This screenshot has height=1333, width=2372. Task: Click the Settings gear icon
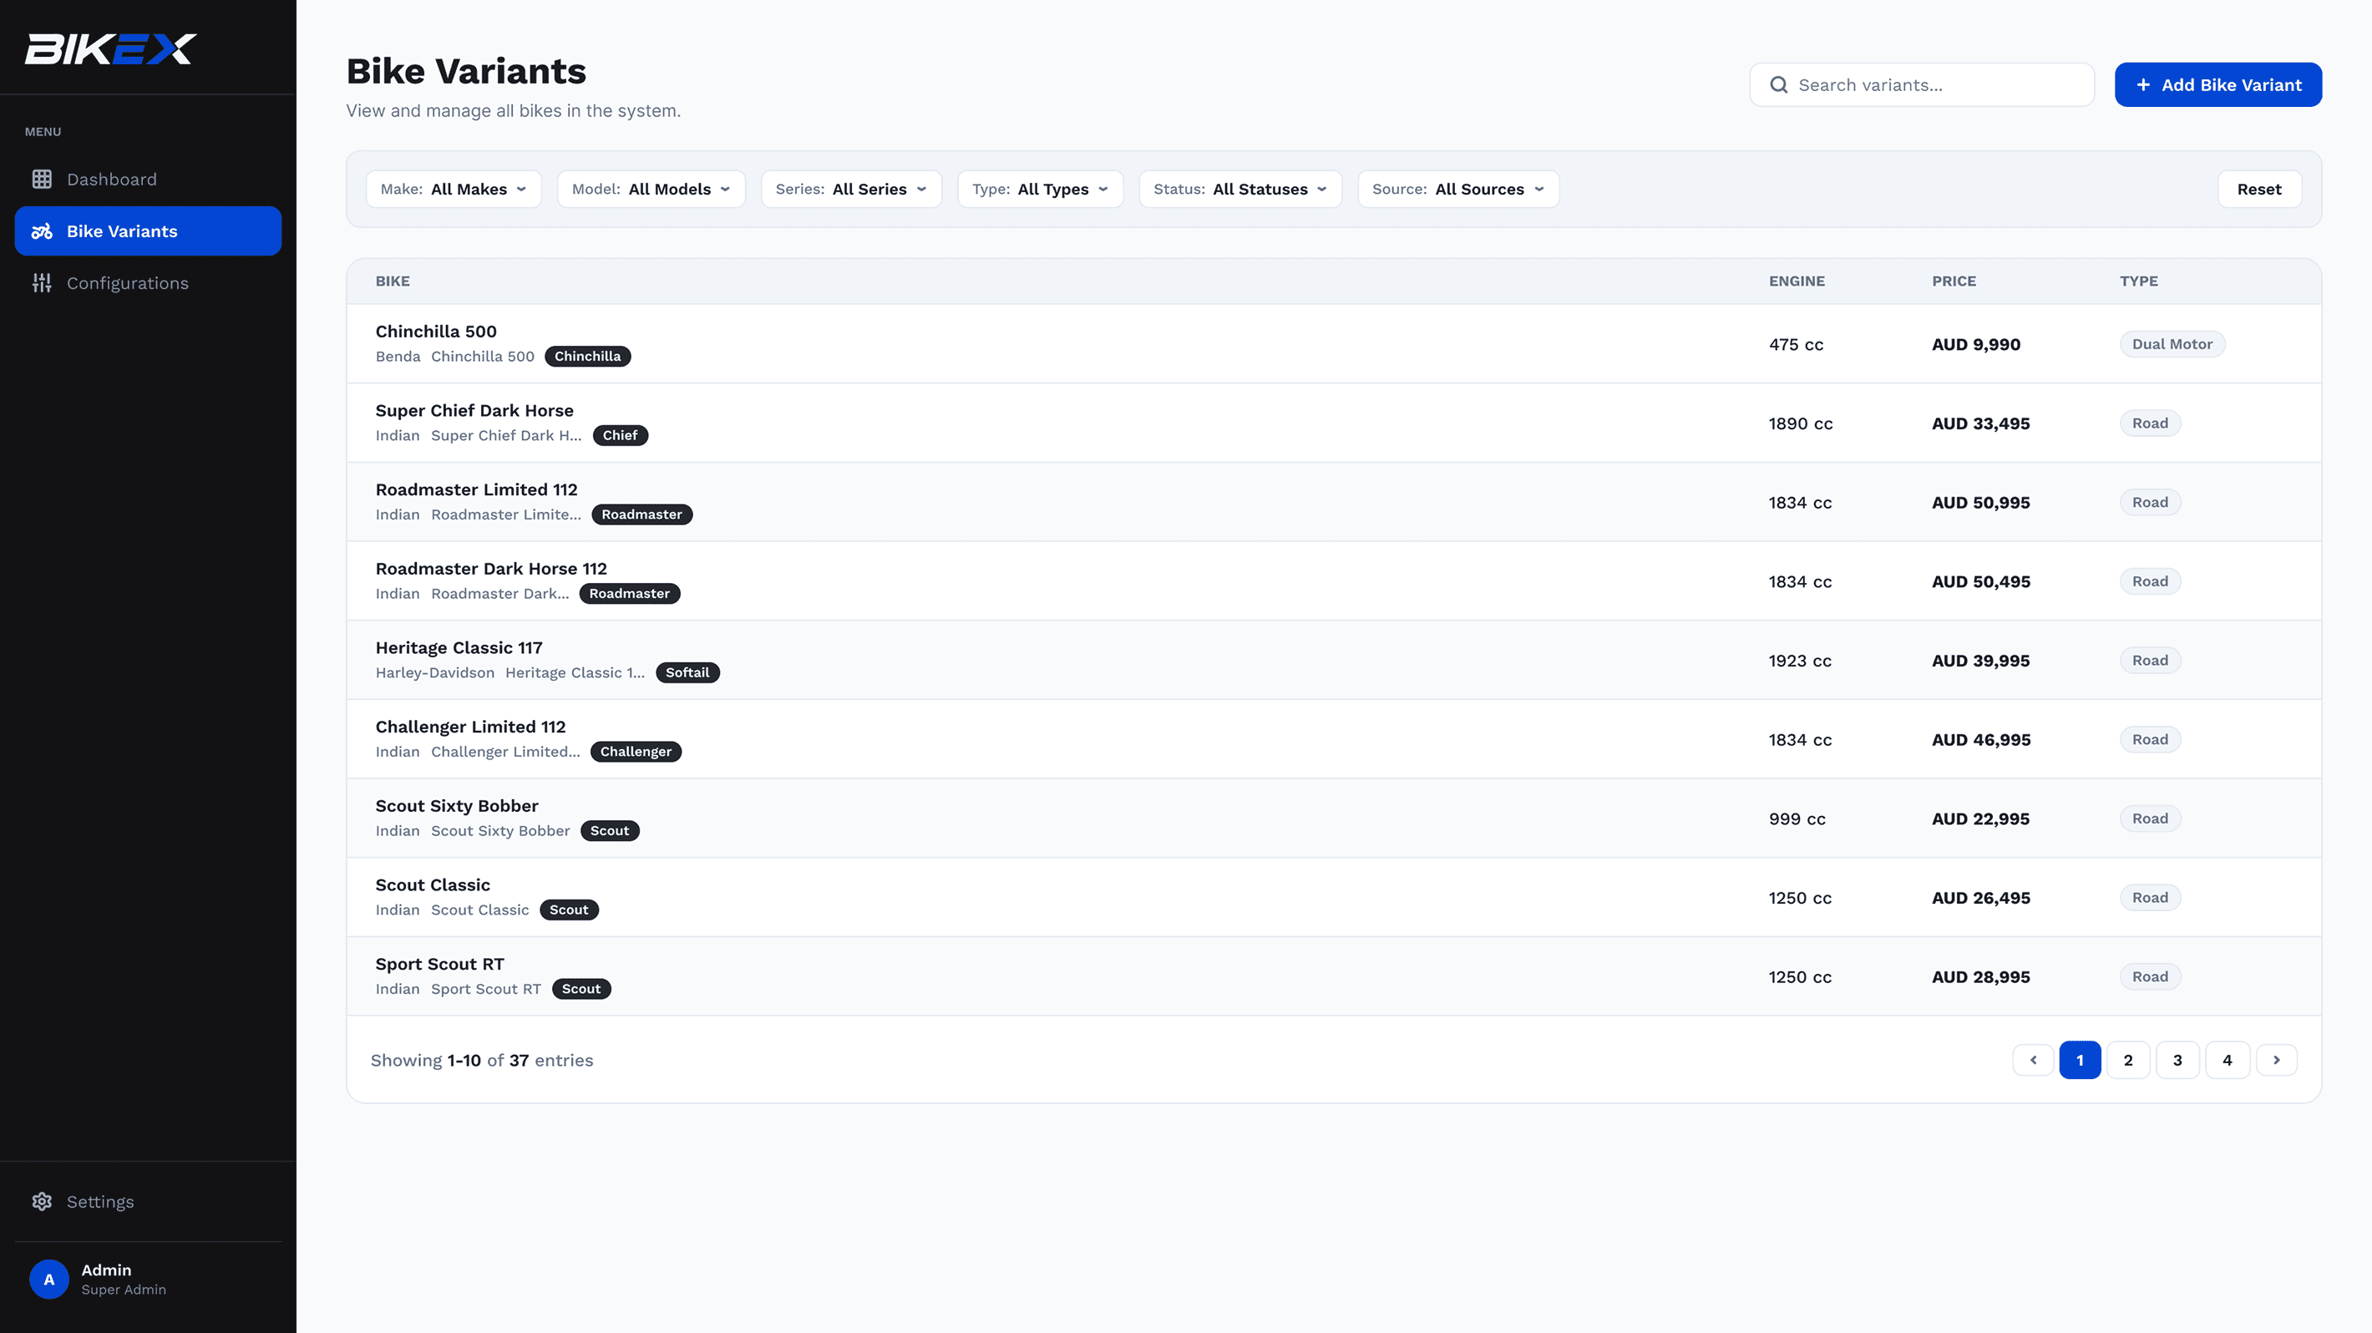(42, 1201)
